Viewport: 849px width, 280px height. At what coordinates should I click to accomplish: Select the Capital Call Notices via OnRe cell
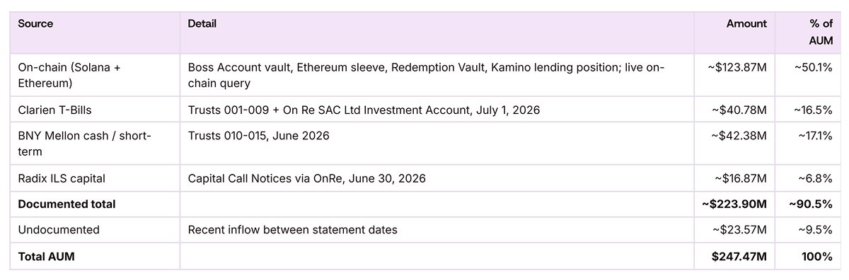(438, 178)
